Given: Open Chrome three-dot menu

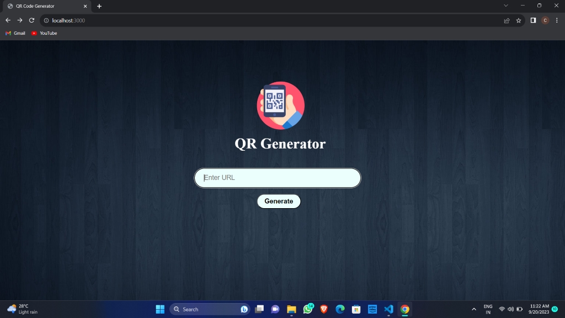Looking at the screenshot, I should 557,20.
